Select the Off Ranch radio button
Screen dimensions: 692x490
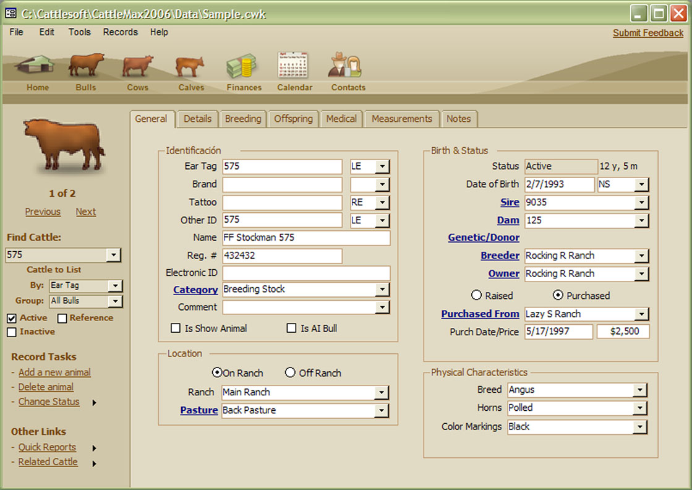[290, 372]
